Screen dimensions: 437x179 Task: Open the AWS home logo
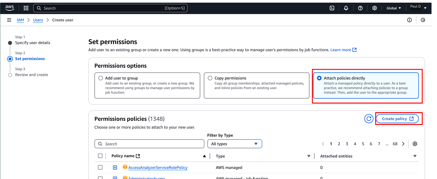[10, 8]
